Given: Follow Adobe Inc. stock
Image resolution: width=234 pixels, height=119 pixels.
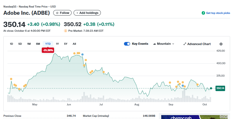Looking at the screenshot, I should tap(62, 13).
